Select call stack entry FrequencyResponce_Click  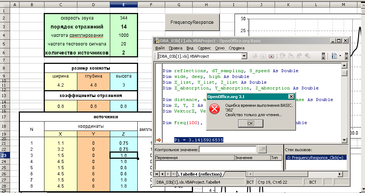pos(315,158)
